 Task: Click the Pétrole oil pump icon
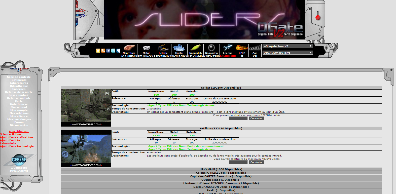(x=163, y=48)
